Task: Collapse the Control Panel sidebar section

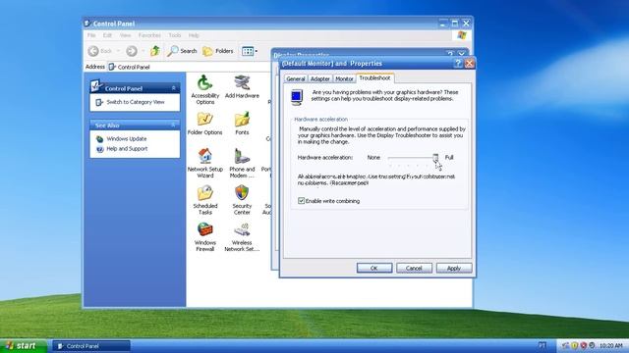Action: tap(173, 88)
